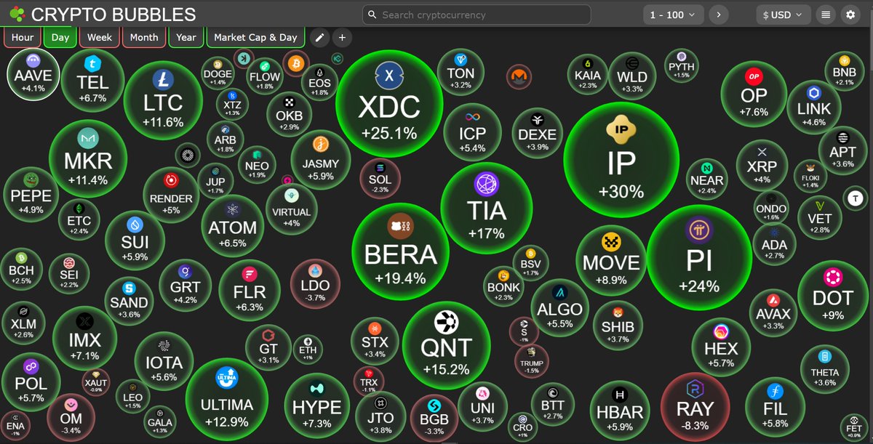The height and width of the screenshot is (444, 873).
Task: Click the IOTA bubble
Action: pyautogui.click(x=164, y=361)
